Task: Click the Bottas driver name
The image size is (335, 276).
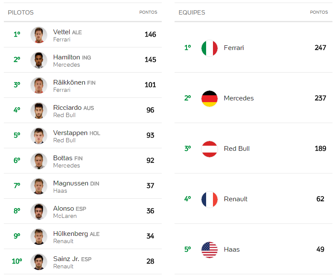Action: click(x=63, y=158)
